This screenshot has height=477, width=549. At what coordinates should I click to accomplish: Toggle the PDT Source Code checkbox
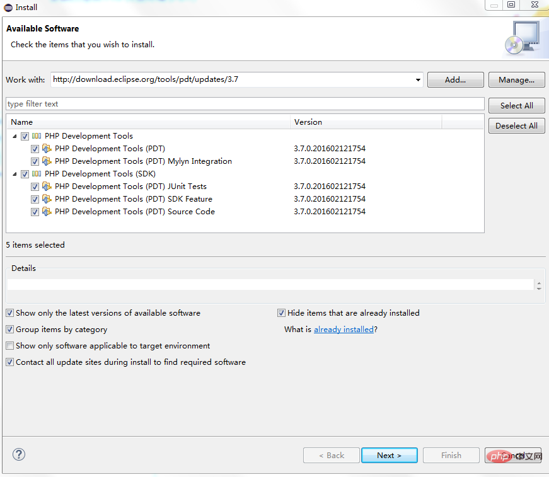(35, 212)
